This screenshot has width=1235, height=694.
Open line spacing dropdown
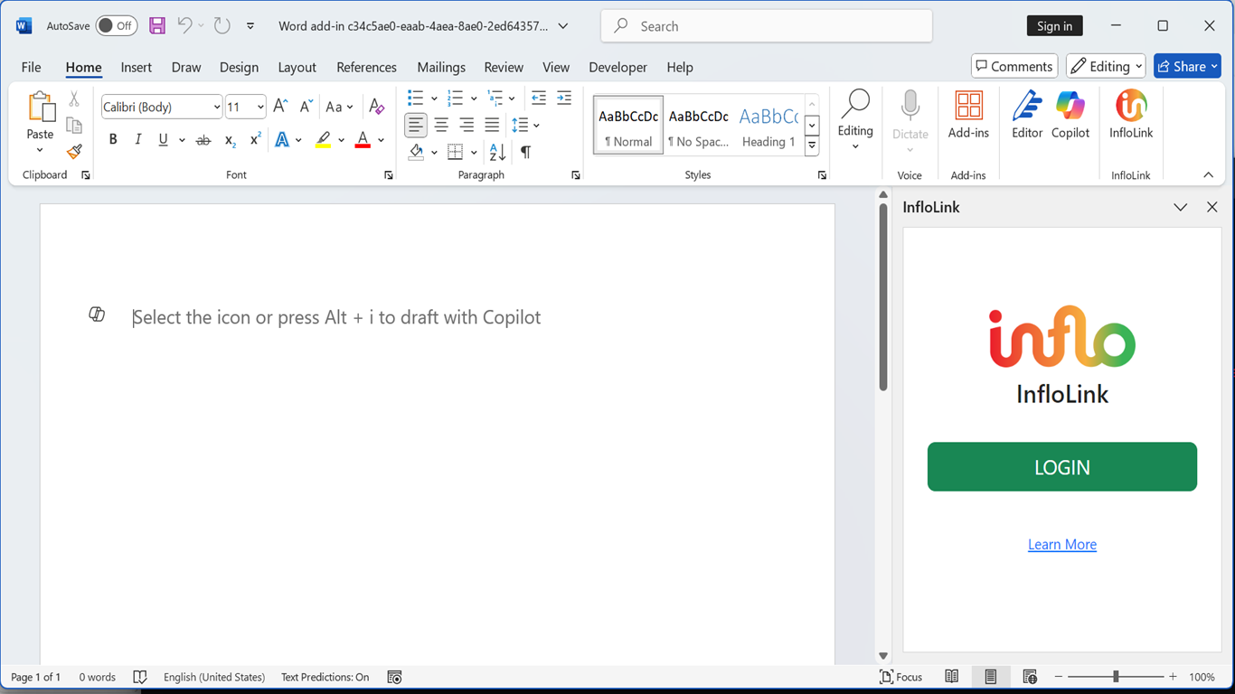pos(536,126)
